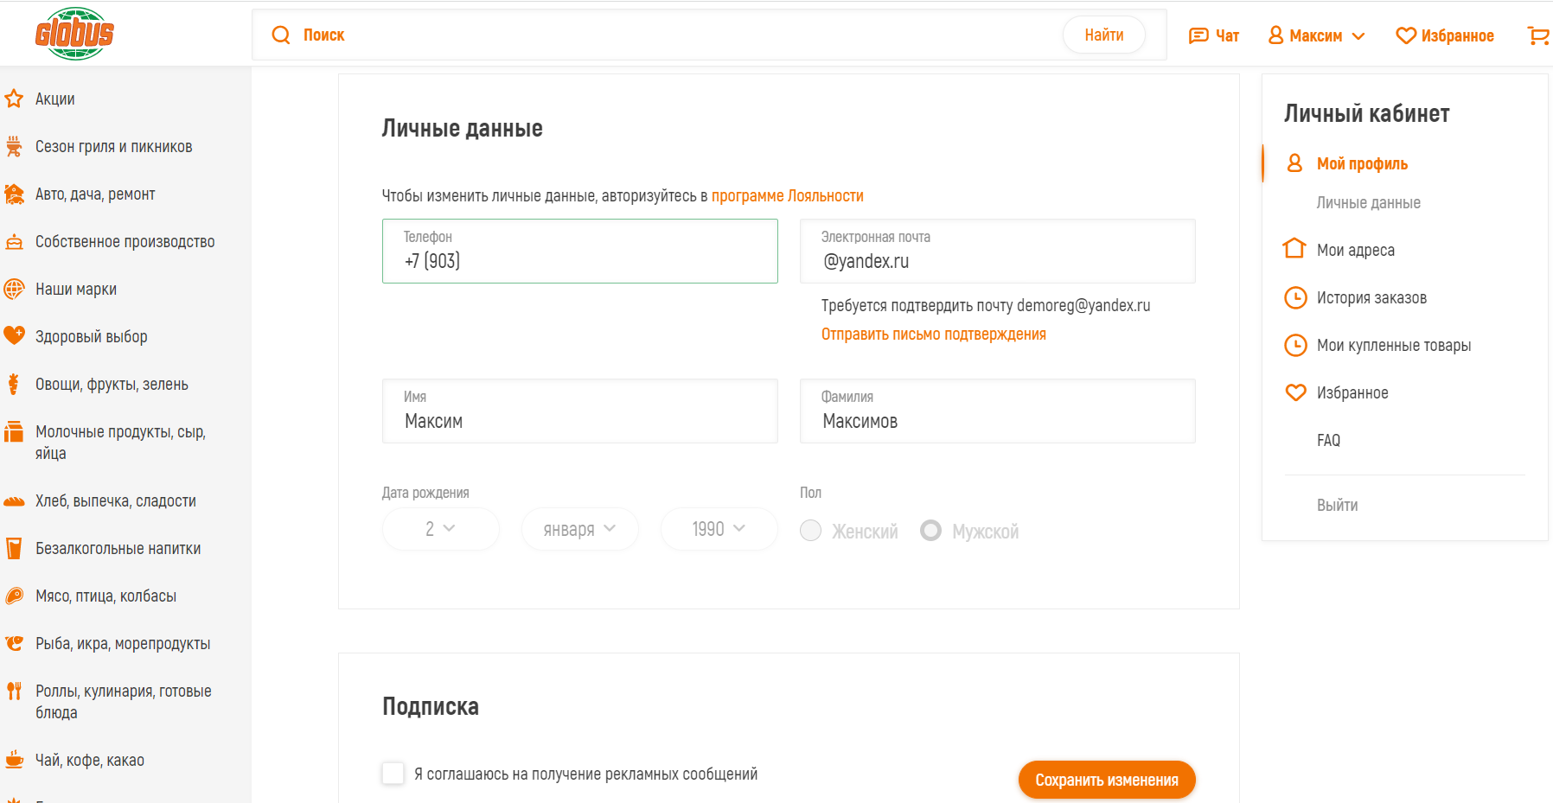Click the profile icon for Мой профиль
Viewport: 1553px width, 803px height.
pyautogui.click(x=1294, y=163)
